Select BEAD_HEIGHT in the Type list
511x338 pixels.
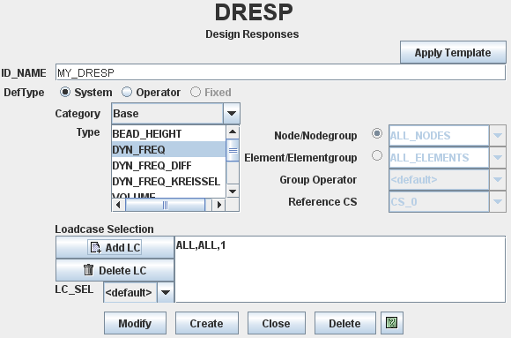click(168, 134)
